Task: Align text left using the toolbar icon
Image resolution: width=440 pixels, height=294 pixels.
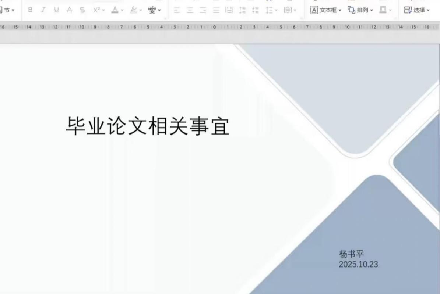Action: (x=177, y=10)
